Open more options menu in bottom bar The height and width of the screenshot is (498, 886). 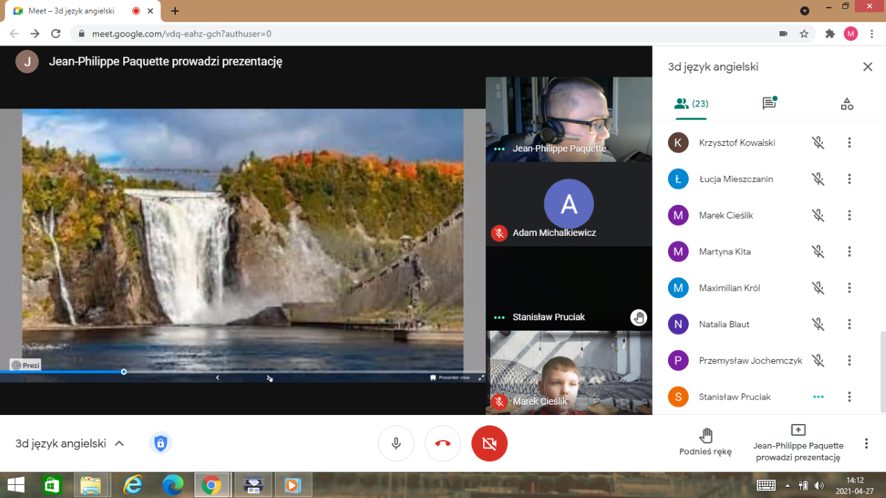pyautogui.click(x=866, y=443)
